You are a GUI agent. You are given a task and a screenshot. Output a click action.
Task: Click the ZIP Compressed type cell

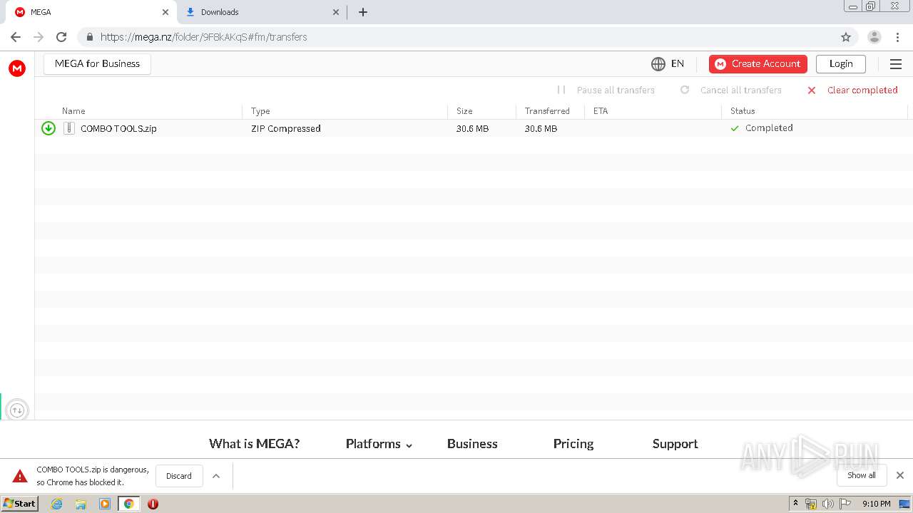286,129
